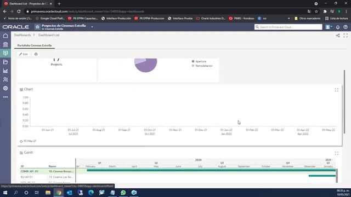Click the browser back button
The height and width of the screenshot is (197, 351).
[5, 11]
